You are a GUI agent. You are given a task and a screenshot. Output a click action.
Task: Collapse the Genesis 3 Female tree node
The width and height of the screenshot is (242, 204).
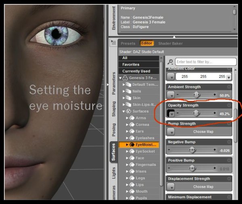click(120, 78)
